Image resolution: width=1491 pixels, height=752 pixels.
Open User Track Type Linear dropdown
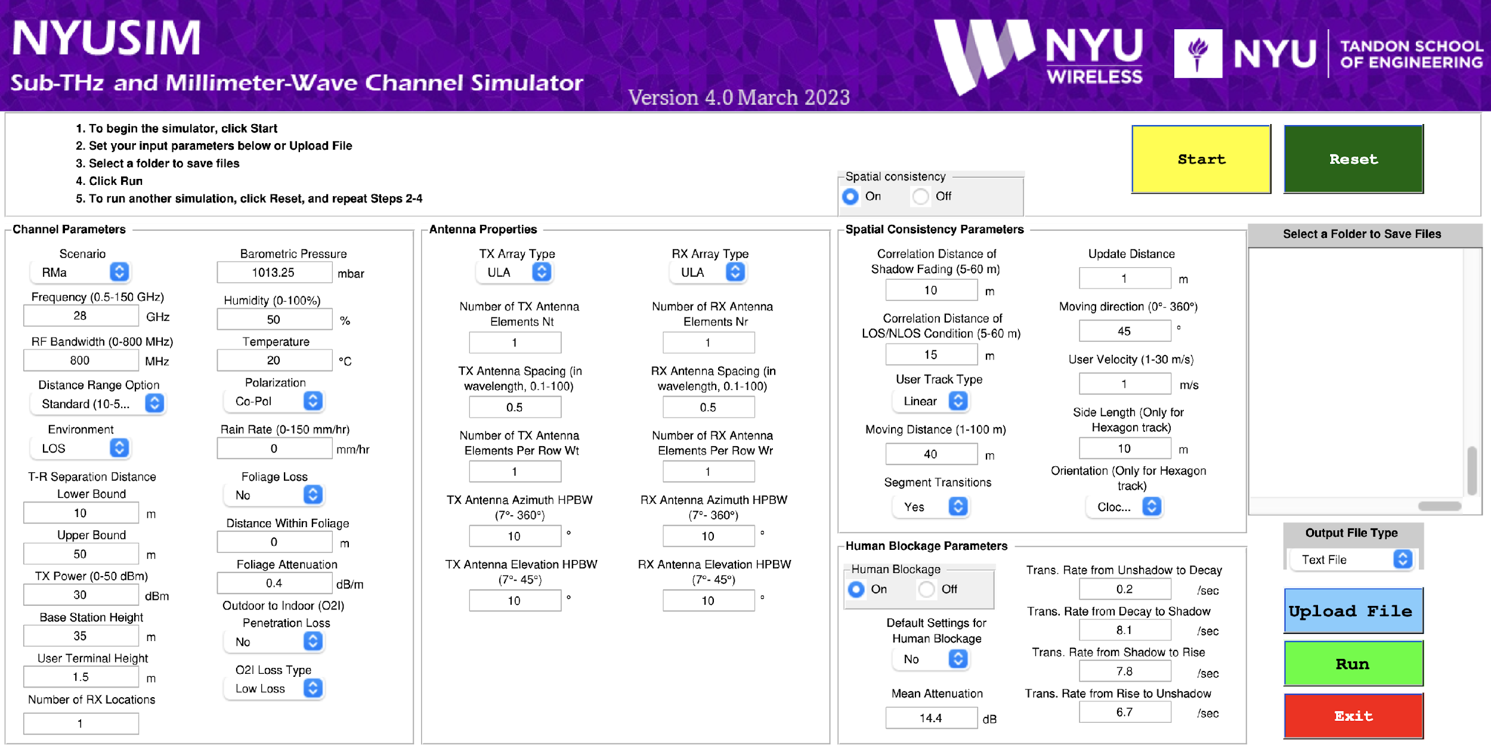(958, 401)
